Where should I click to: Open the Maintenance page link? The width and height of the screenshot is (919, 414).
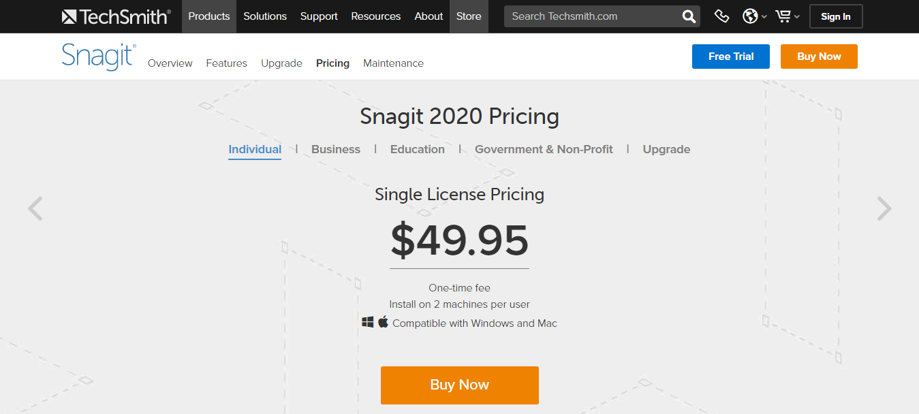coord(393,63)
